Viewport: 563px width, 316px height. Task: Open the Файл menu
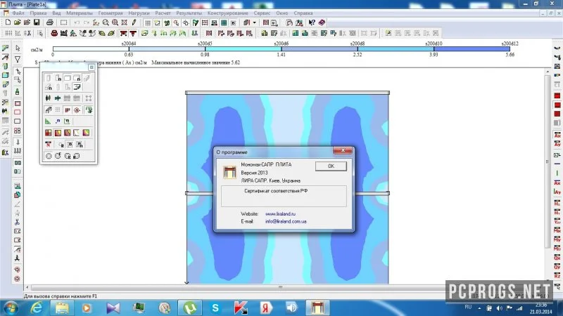click(18, 13)
